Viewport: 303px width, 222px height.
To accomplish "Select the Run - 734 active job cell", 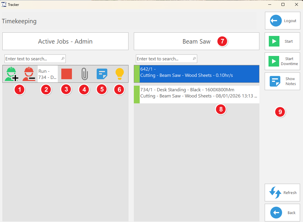I will click(47, 74).
